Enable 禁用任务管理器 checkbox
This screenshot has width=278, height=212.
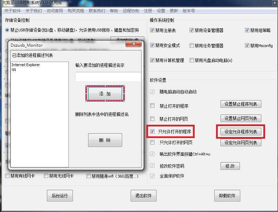192,46
